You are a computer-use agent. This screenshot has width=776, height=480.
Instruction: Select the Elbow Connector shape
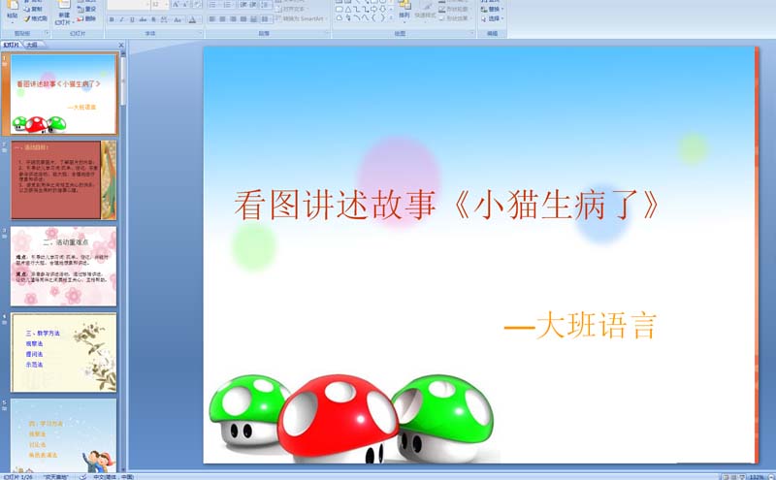click(x=357, y=9)
